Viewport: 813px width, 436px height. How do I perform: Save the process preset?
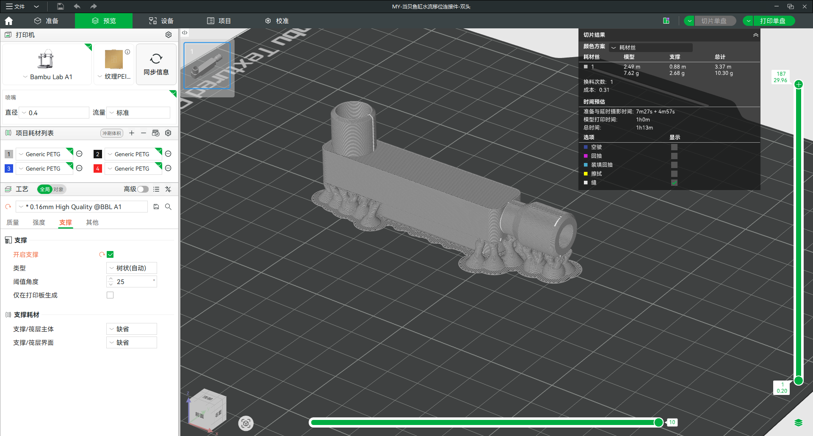pyautogui.click(x=156, y=207)
